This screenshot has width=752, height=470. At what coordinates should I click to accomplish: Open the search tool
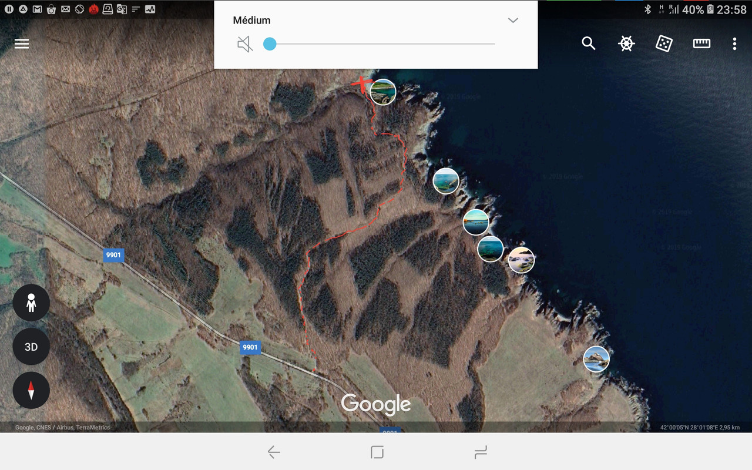point(589,43)
